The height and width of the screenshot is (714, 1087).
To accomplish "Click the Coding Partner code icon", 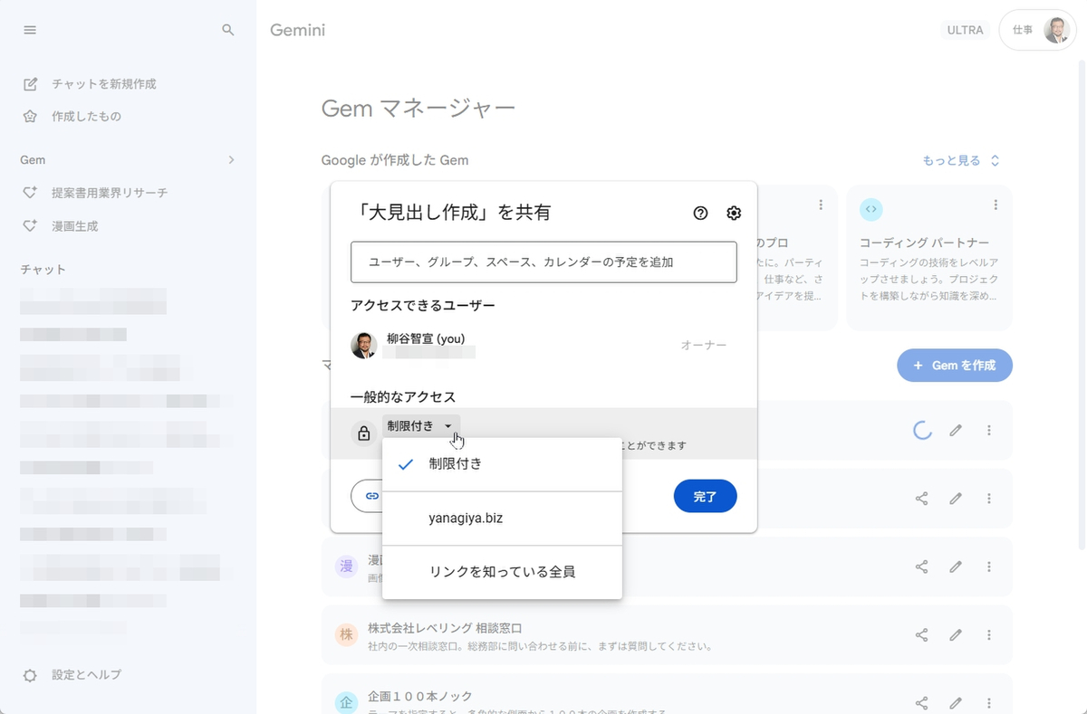I will pyautogui.click(x=871, y=209).
